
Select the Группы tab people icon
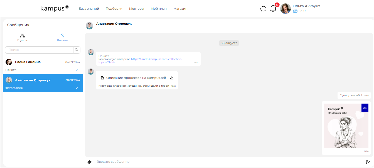pos(22,35)
